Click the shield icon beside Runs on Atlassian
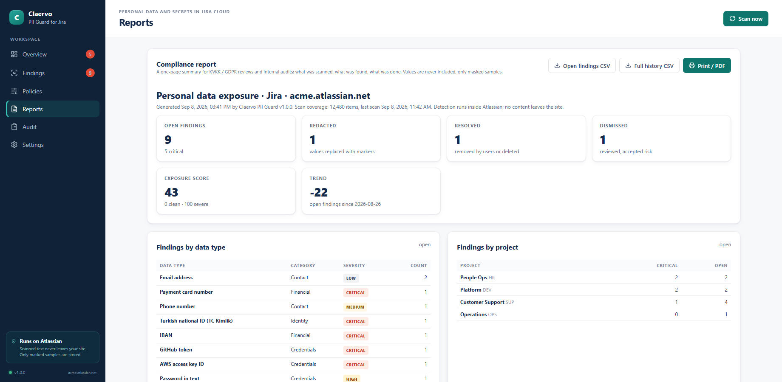Viewport: 782px width, 382px height. coord(14,341)
